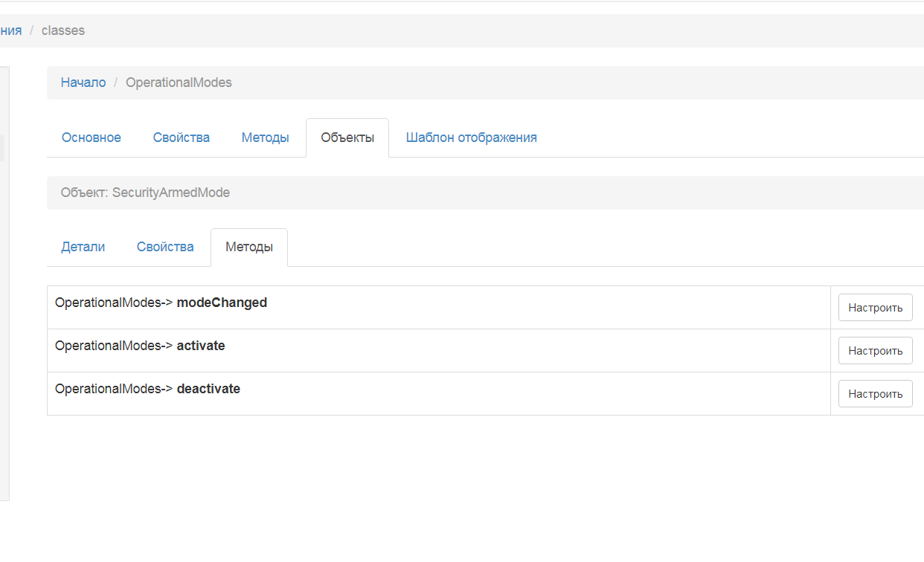
Task: Click the OperationalModes-> activate row text
Action: tap(140, 346)
